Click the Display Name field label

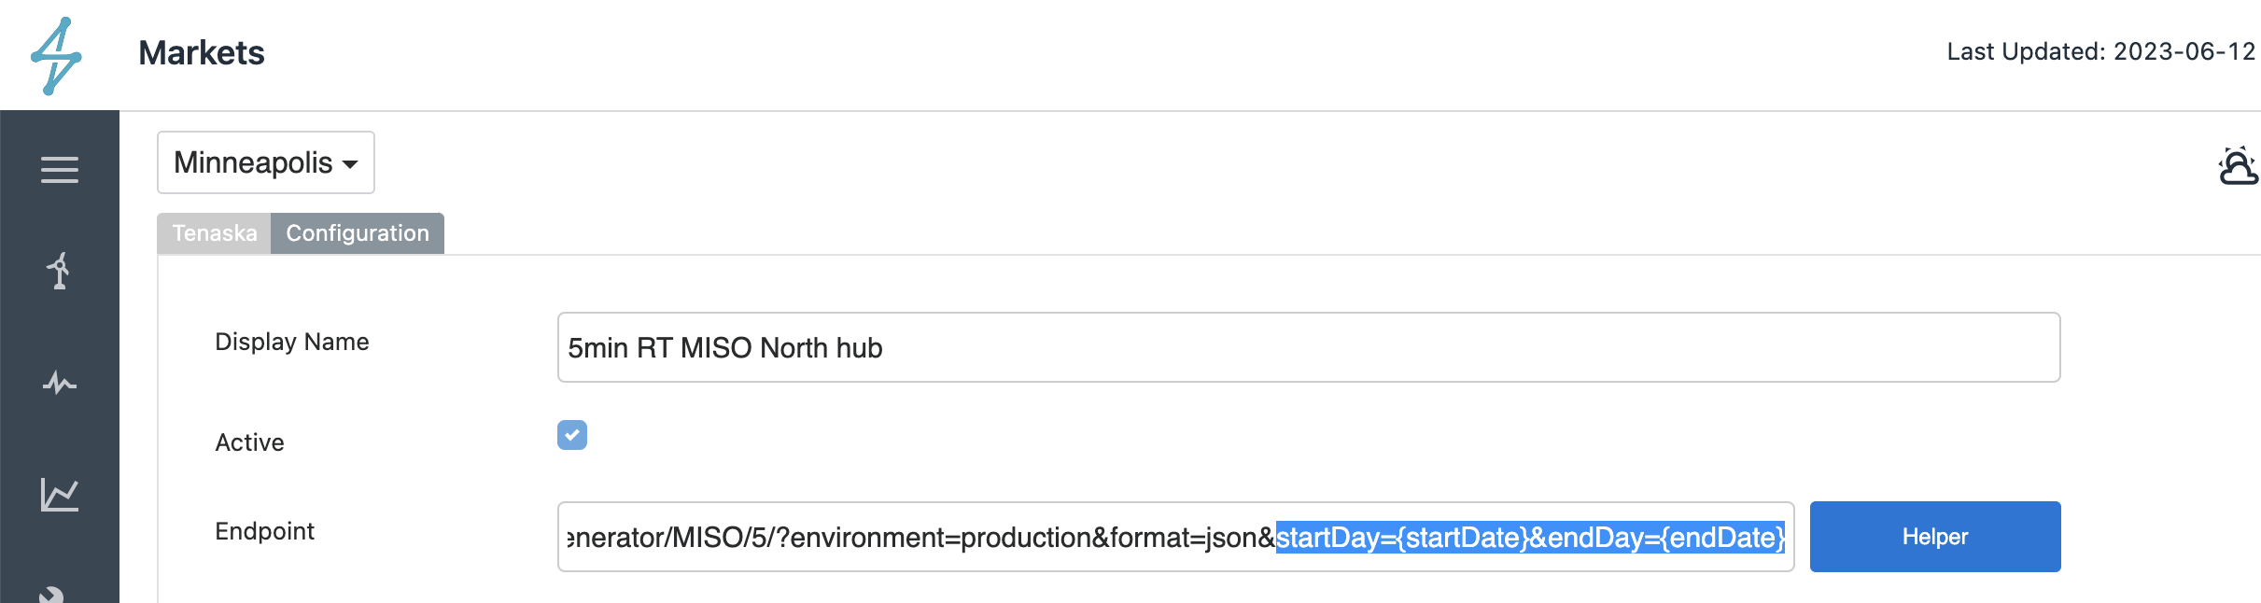click(292, 342)
